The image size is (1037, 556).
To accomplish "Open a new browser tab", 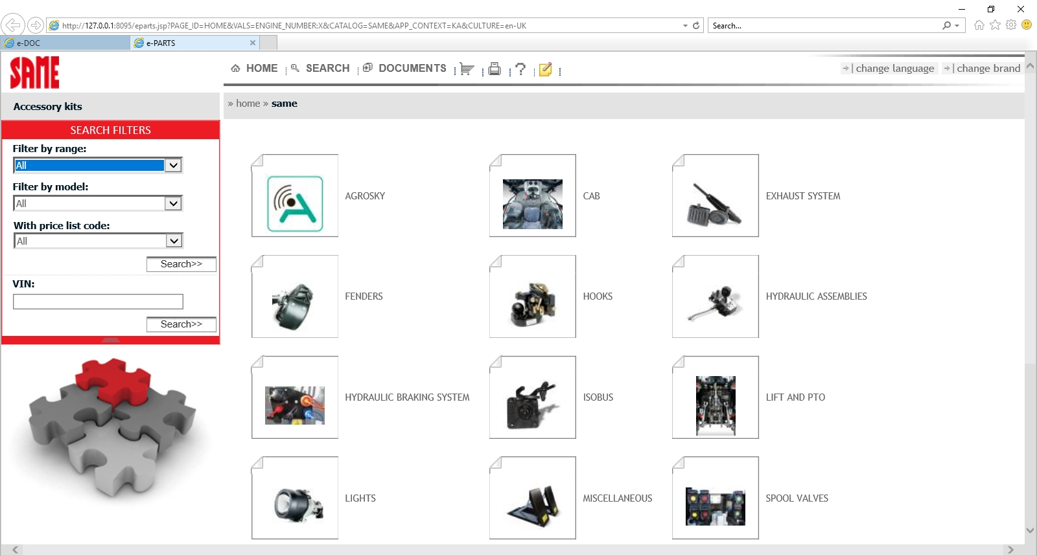I will [268, 43].
